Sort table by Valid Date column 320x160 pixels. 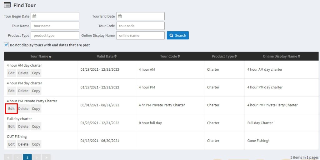pyautogui.click(x=107, y=56)
